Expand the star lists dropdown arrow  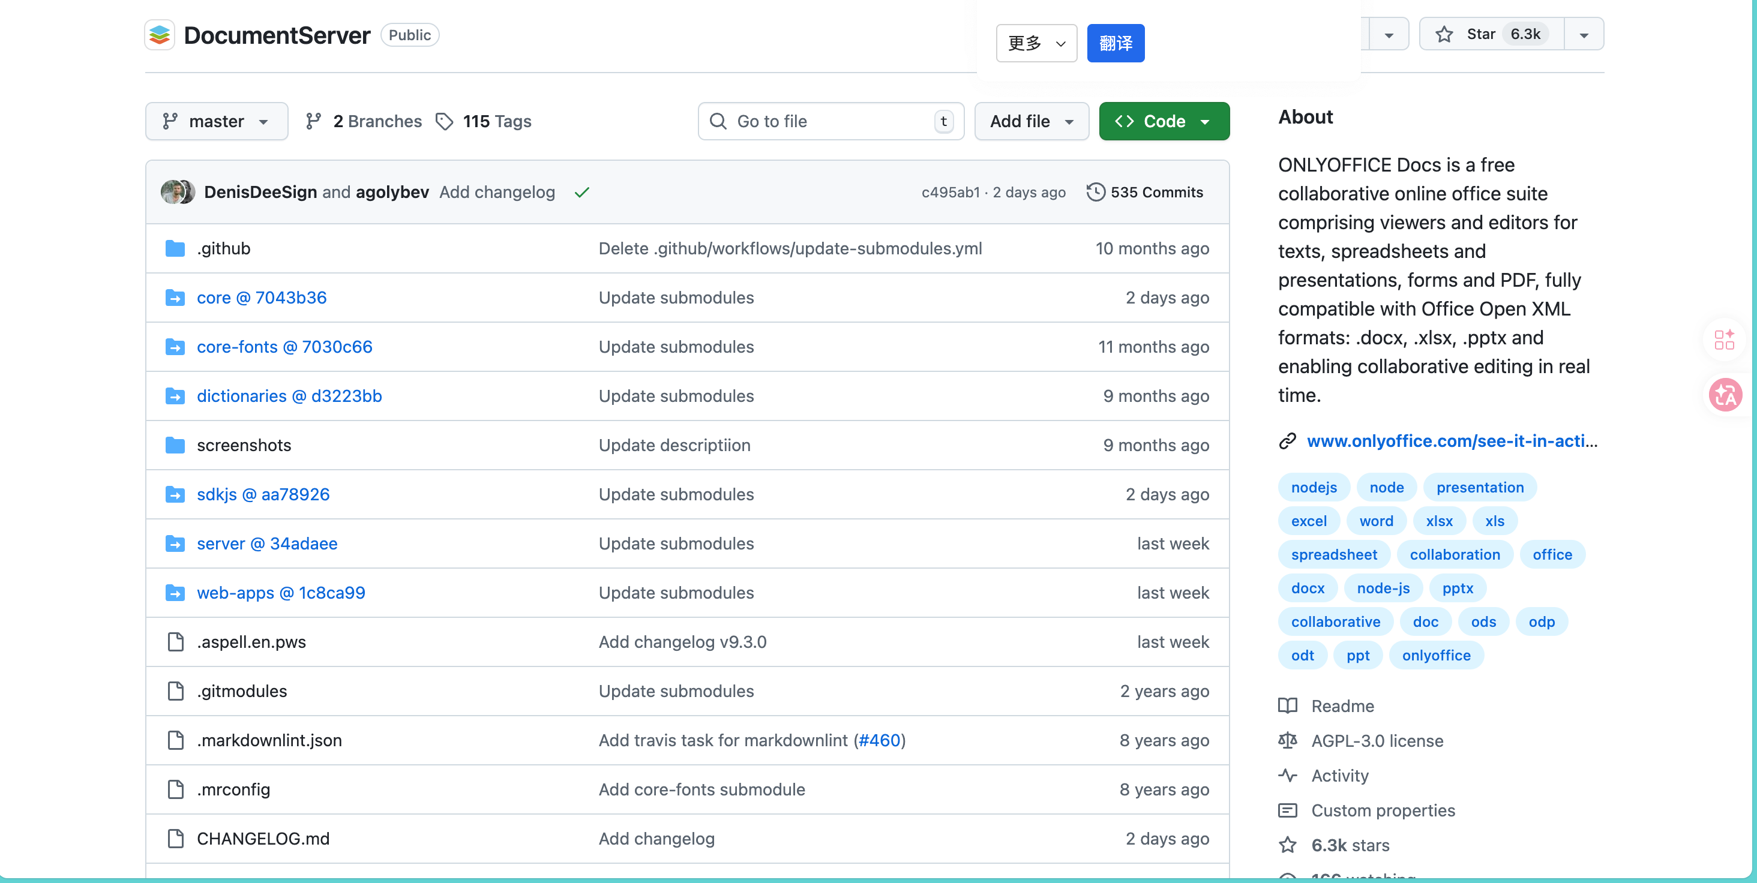(x=1584, y=35)
